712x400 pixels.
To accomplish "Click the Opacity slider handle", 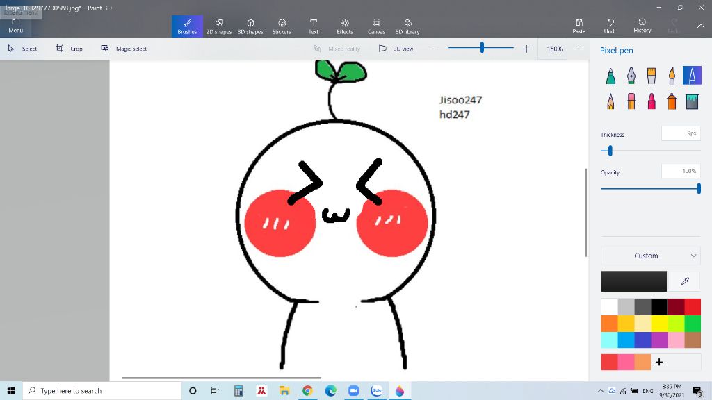I will 699,188.
